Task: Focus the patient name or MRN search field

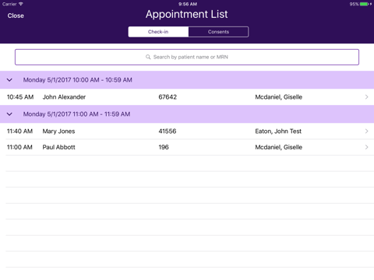Action: tap(187, 57)
